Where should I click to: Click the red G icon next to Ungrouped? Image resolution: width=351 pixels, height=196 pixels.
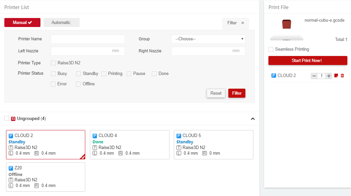pos(13,119)
